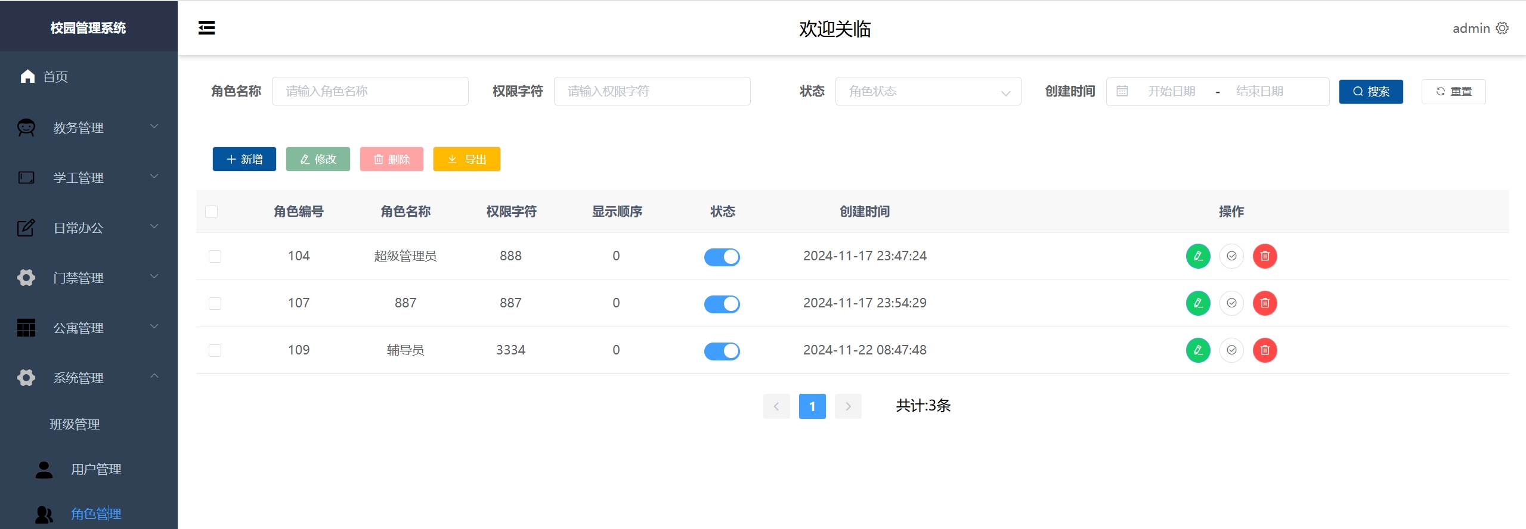
Task: Click the 搜索 button
Action: [1371, 91]
